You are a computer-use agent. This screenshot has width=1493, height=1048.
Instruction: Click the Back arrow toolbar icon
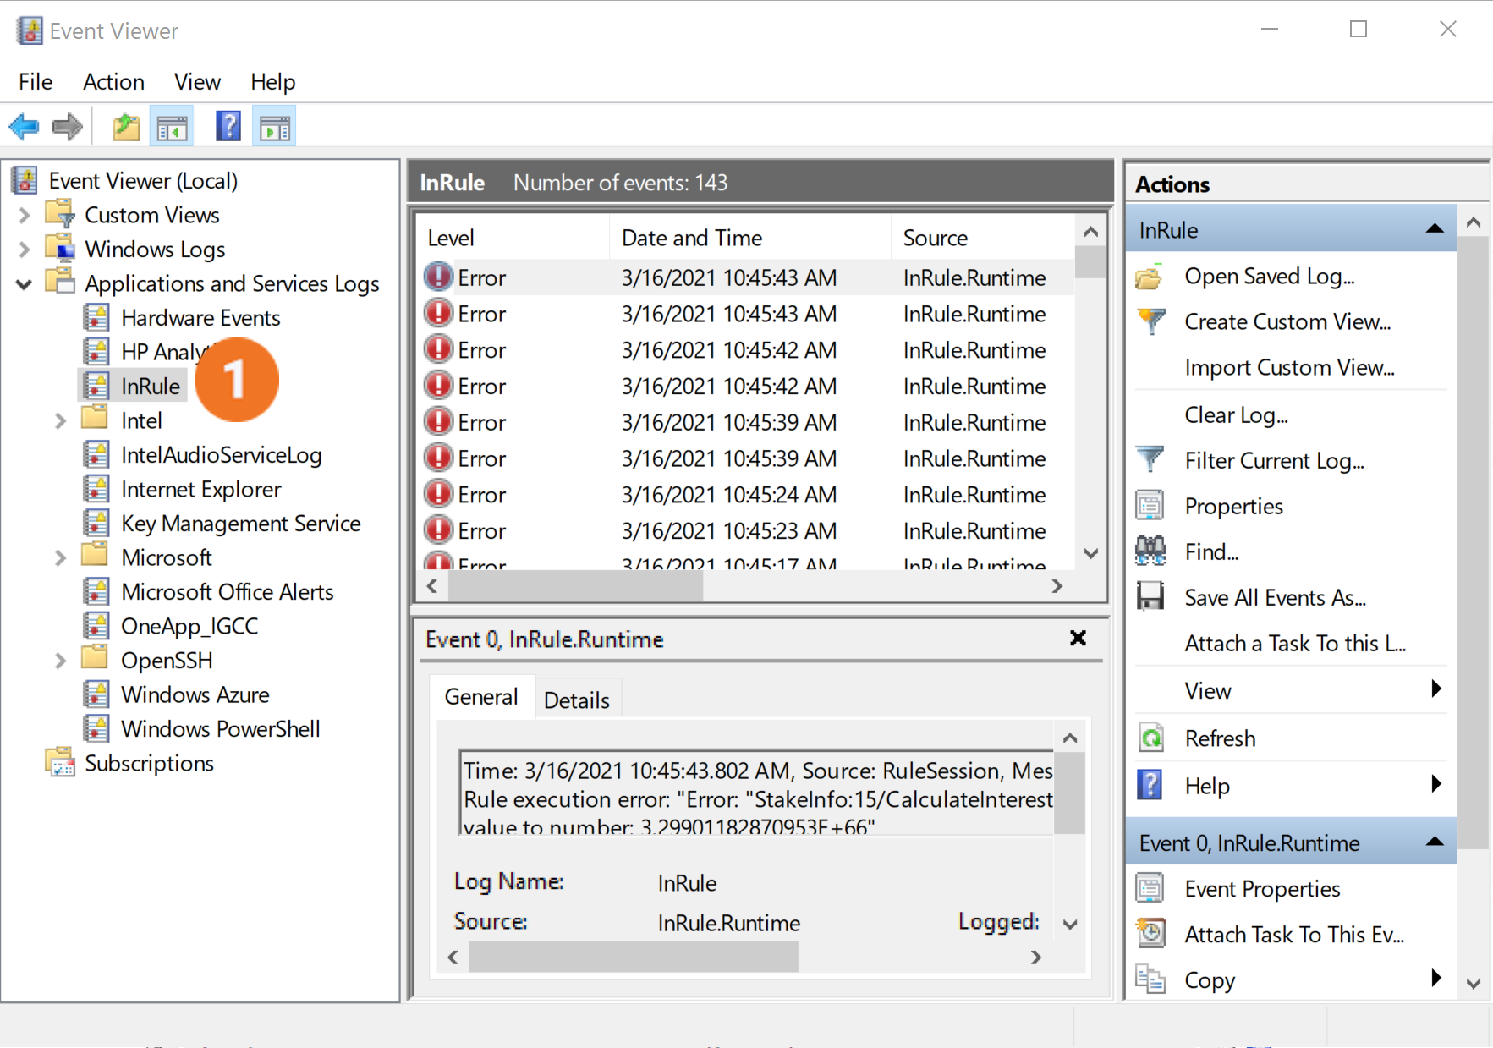point(24,128)
